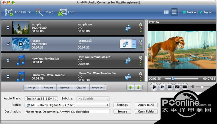The image size is (217, 124).
Task: Move selected item down with green arrow
Action: [138, 87]
